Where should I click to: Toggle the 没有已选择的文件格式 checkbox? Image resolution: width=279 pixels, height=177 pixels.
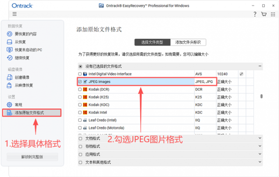coord(80,66)
